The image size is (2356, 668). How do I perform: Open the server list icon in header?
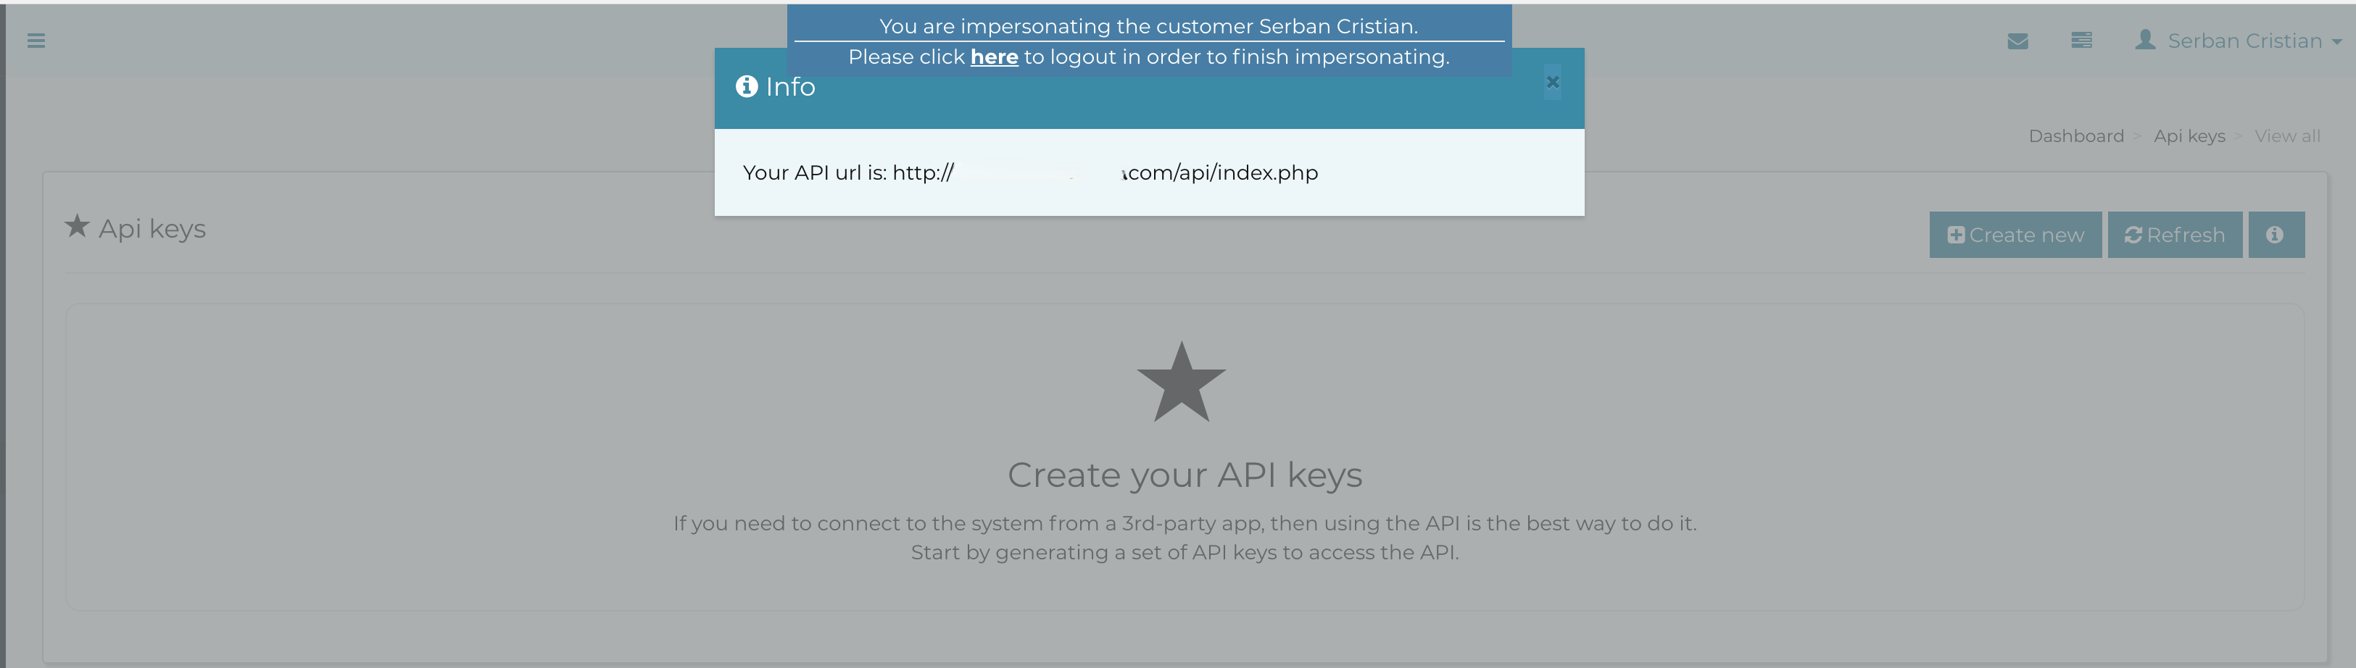2082,40
